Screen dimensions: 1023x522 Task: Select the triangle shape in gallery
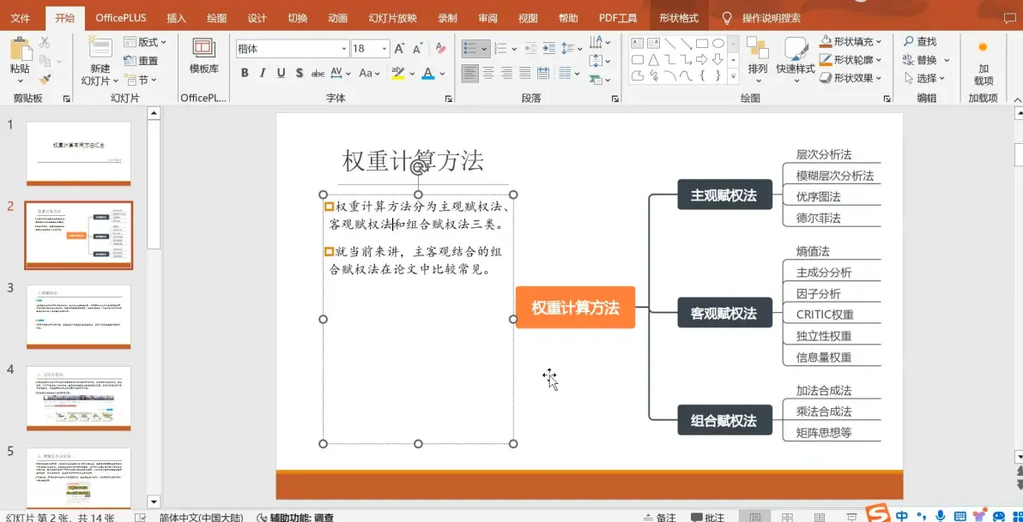(x=654, y=59)
